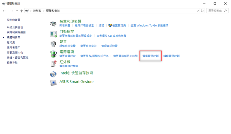
Task: Expand chevron before 硬體和音效 breadcrumb
Action: pyautogui.click(x=44, y=11)
